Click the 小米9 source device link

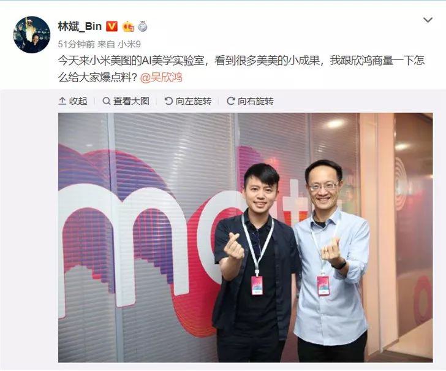pyautogui.click(x=129, y=44)
